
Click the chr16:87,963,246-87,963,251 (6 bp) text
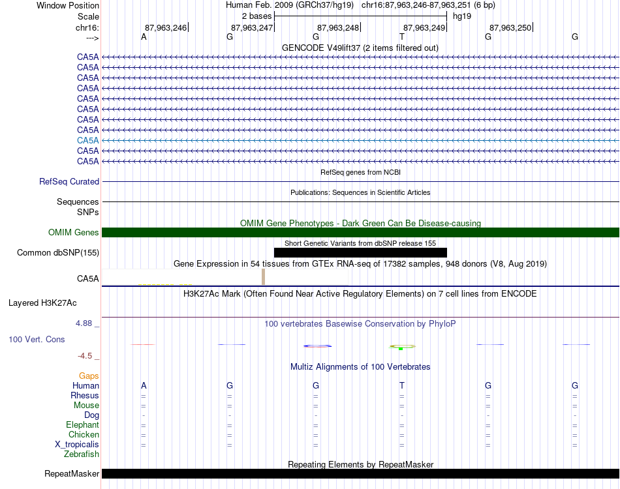(x=428, y=5)
